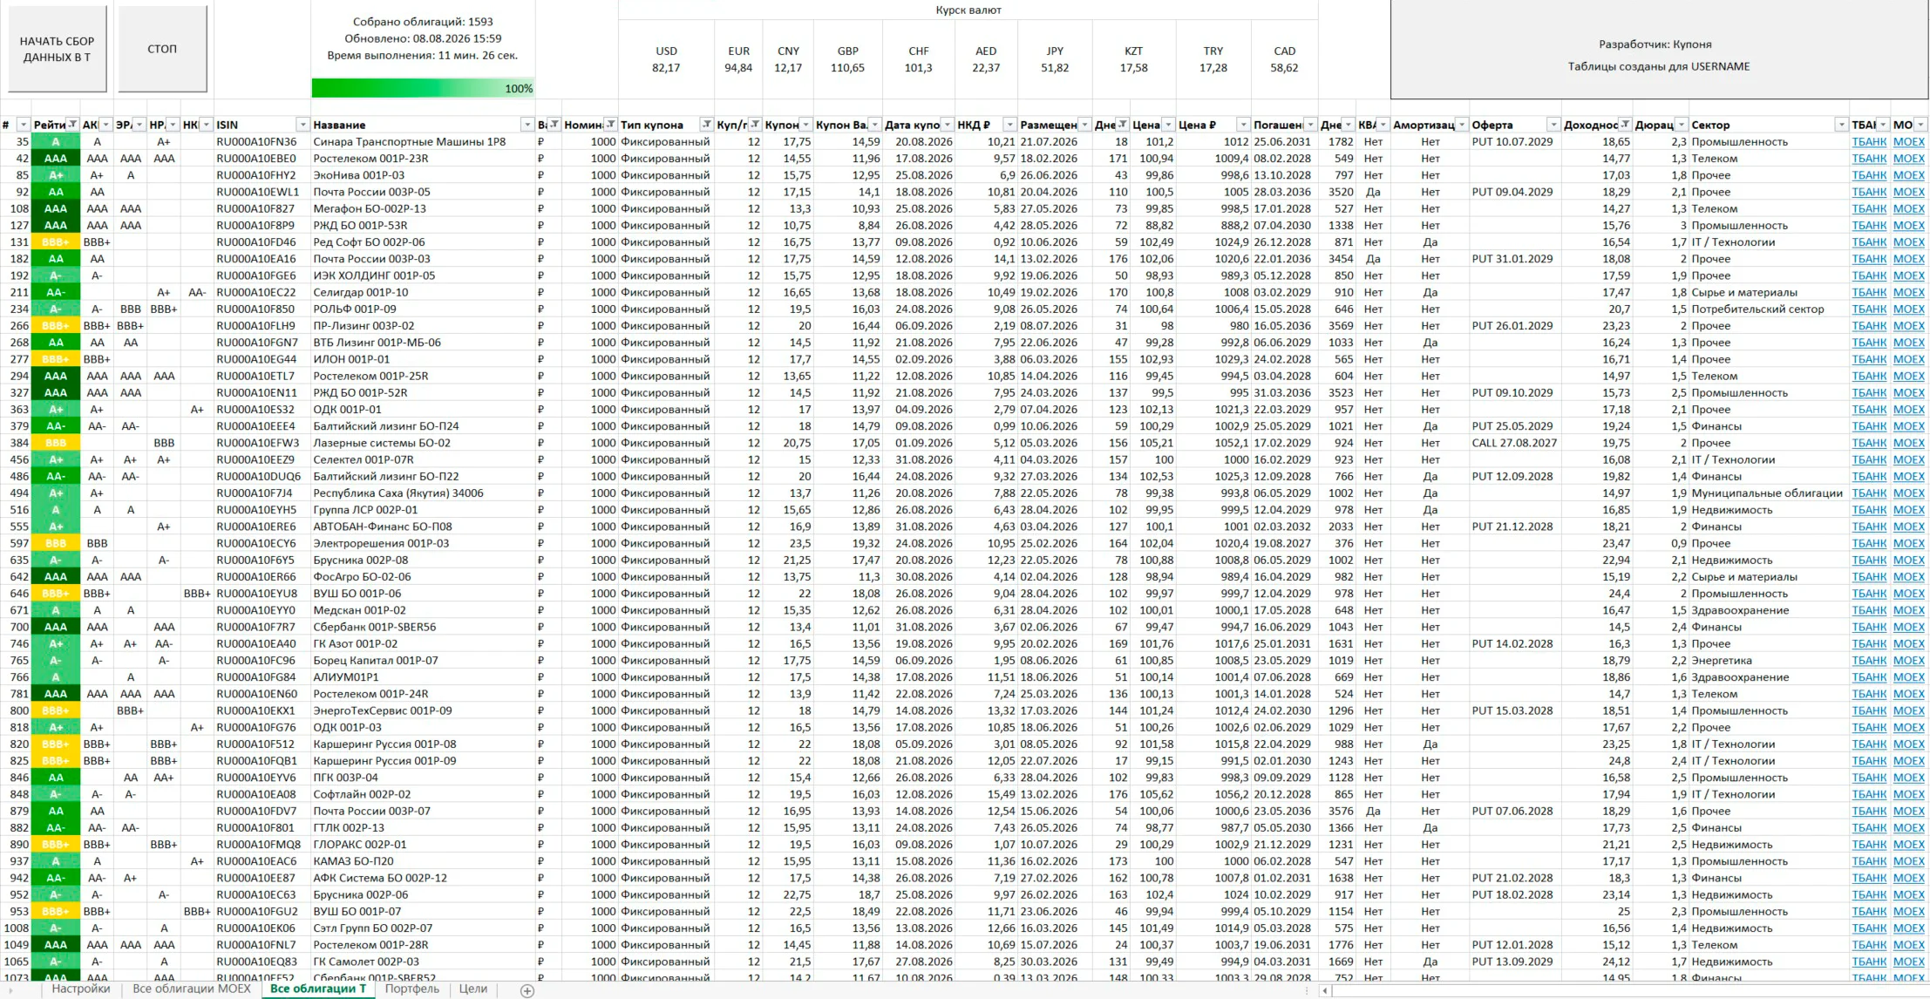Image resolution: width=1930 pixels, height=999 pixels.
Task: Open the Оферта column filter dropdown
Action: click(x=1553, y=126)
